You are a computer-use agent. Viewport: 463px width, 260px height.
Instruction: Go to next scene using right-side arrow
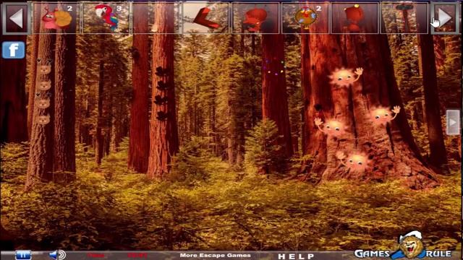click(453, 122)
